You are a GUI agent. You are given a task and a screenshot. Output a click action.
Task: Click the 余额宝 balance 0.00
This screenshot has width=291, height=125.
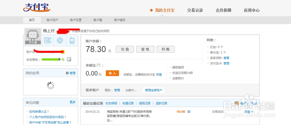coord(92,73)
